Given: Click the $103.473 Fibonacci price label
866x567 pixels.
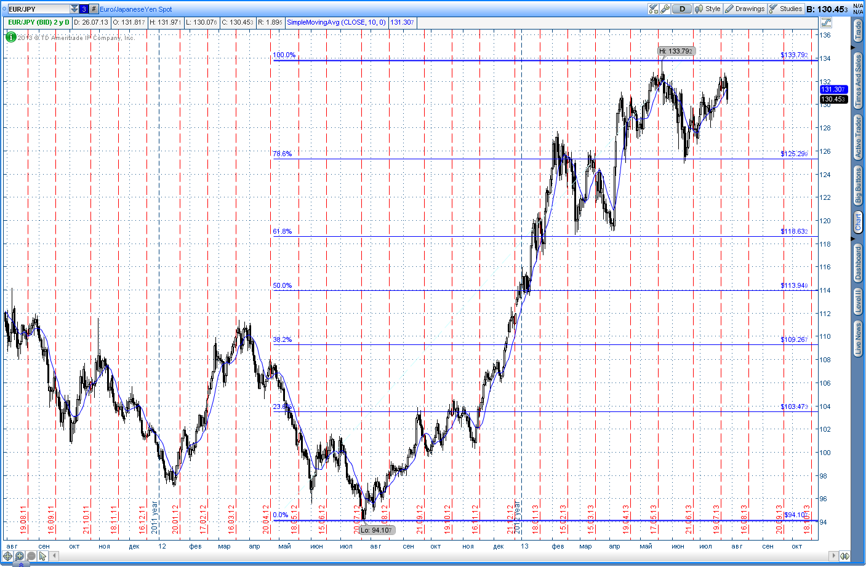Looking at the screenshot, I should (x=794, y=406).
